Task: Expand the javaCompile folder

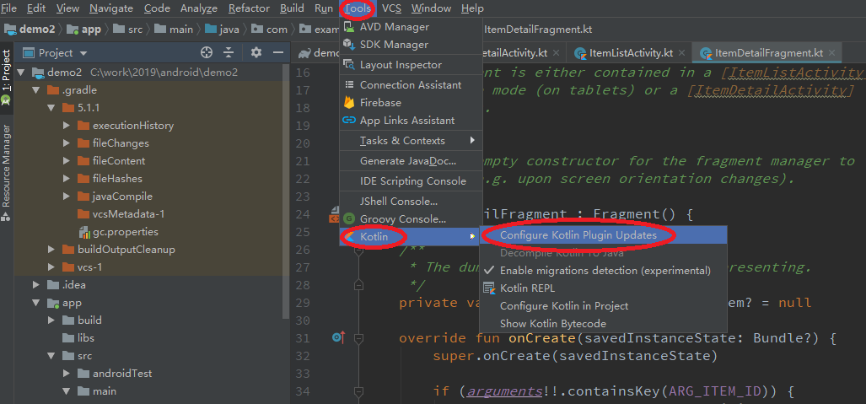Action: click(x=67, y=197)
